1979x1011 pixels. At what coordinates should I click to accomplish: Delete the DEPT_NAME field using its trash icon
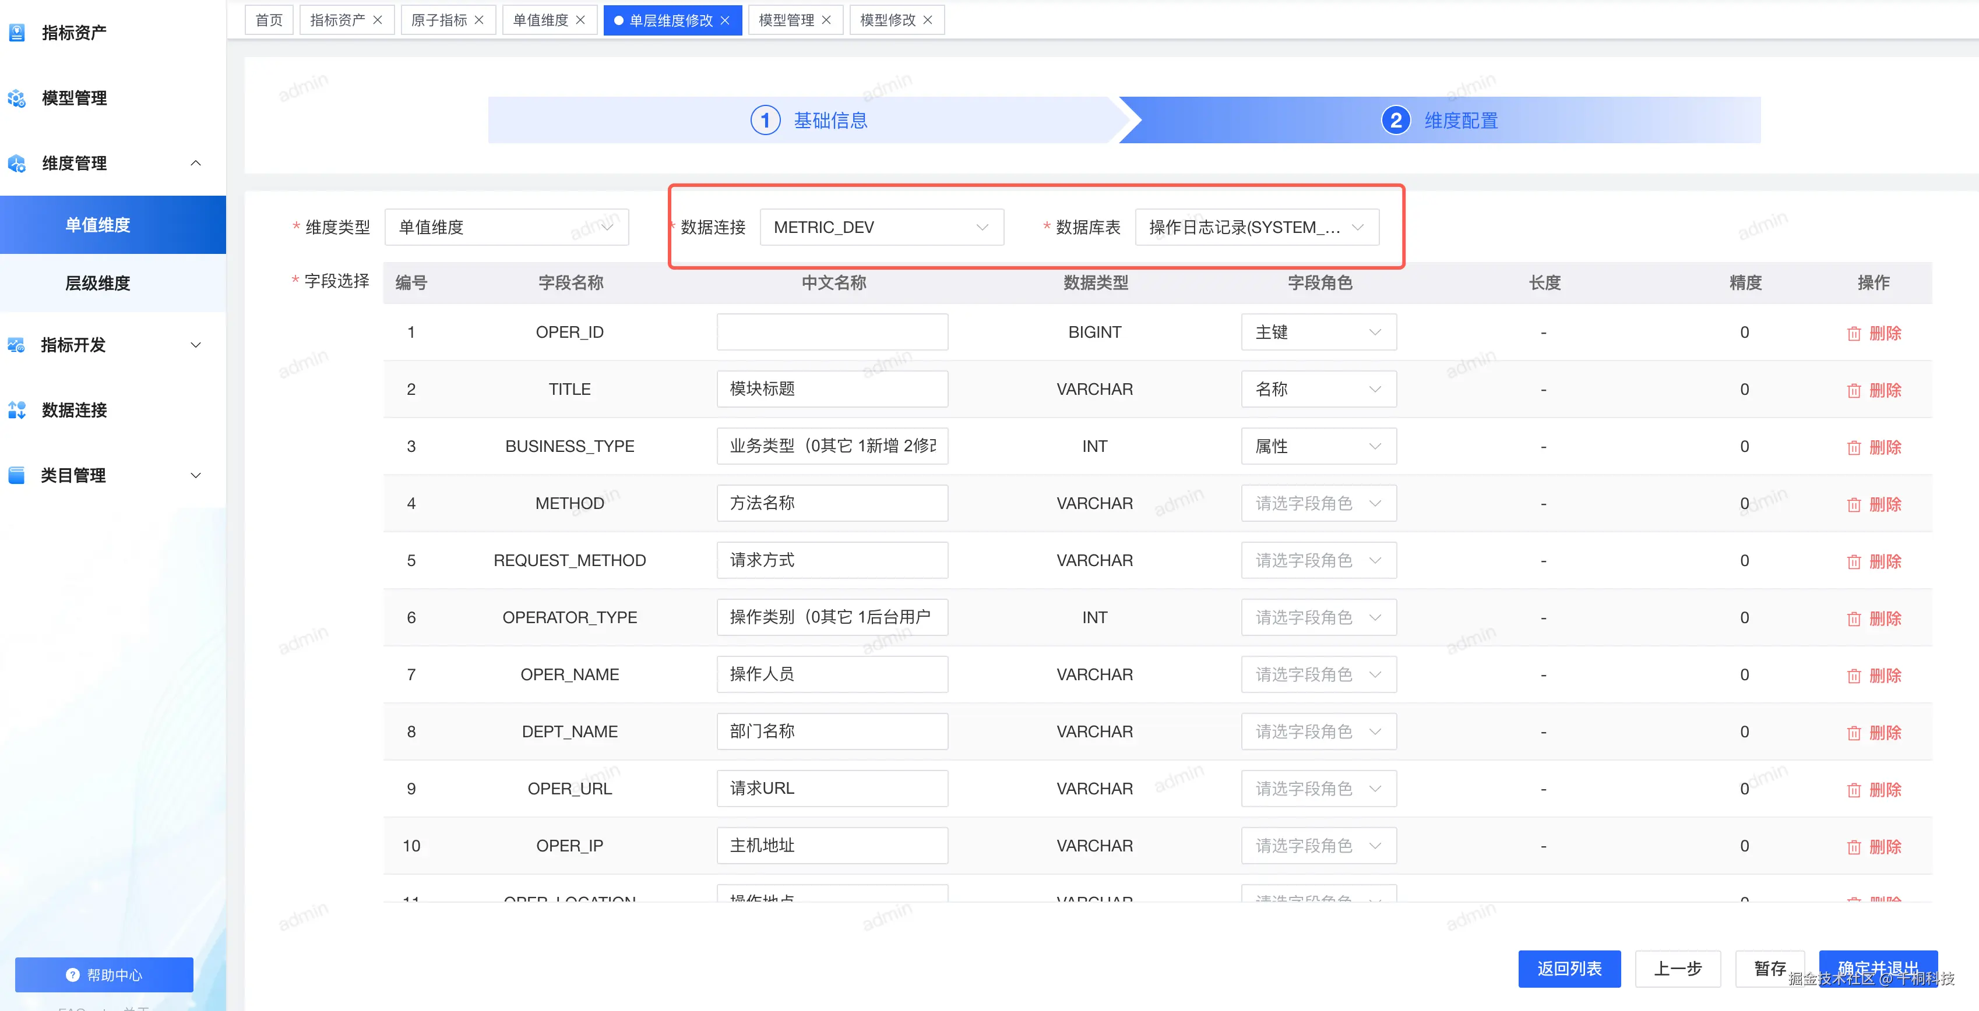pyautogui.click(x=1854, y=731)
